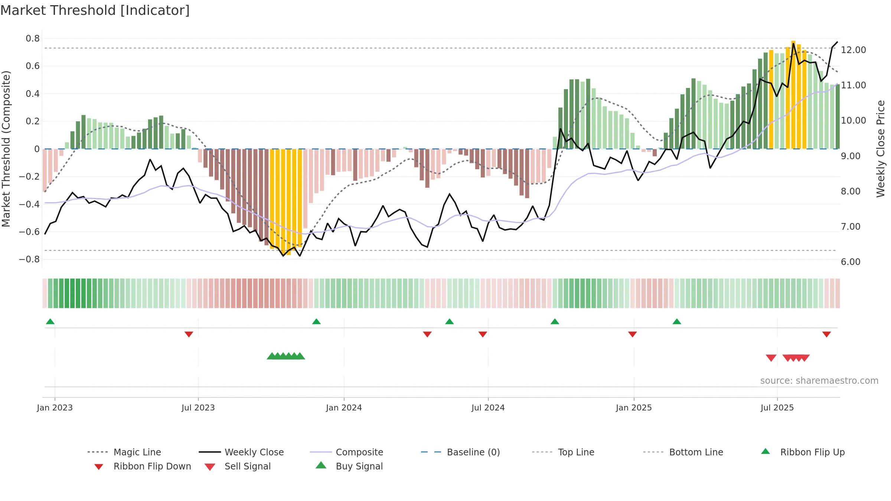This screenshot has height=501, width=891.
Task: Click the Jan 2025 axis label
Action: coord(634,407)
